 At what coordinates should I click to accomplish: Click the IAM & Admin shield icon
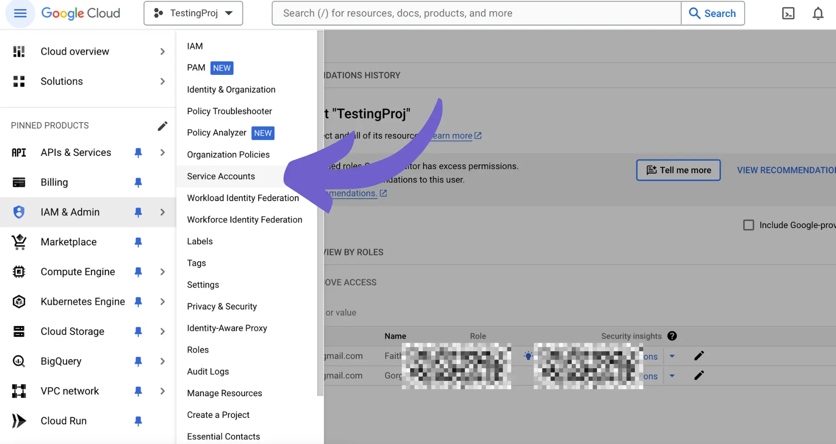pyautogui.click(x=19, y=212)
